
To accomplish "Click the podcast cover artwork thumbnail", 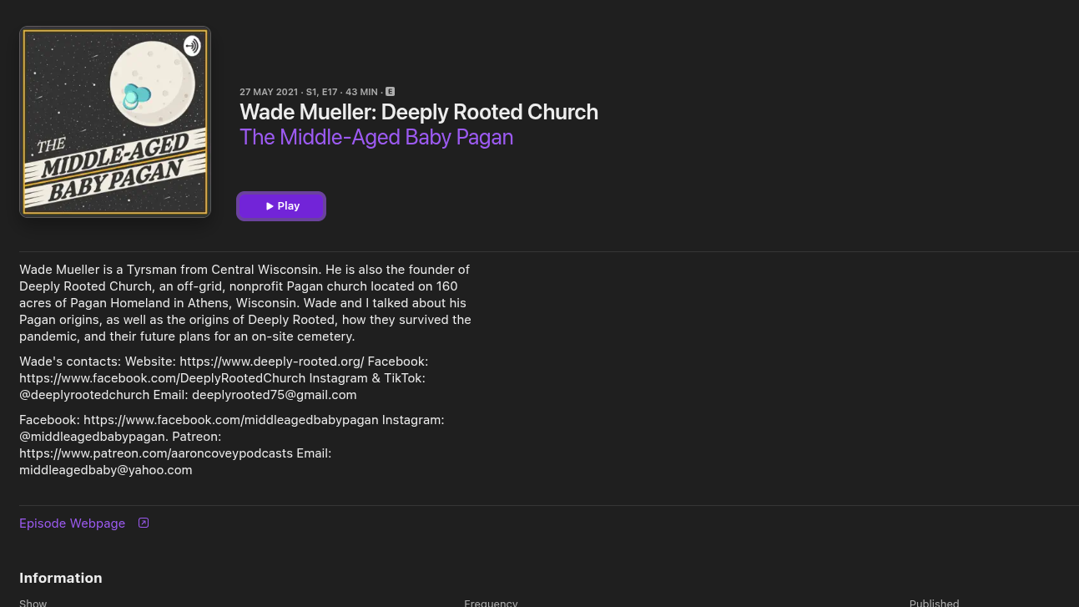I will point(115,122).
